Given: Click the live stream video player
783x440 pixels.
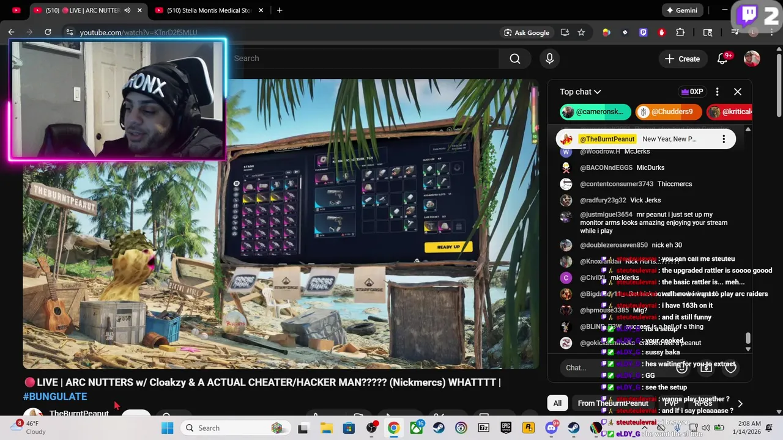Looking at the screenshot, I should point(281,224).
